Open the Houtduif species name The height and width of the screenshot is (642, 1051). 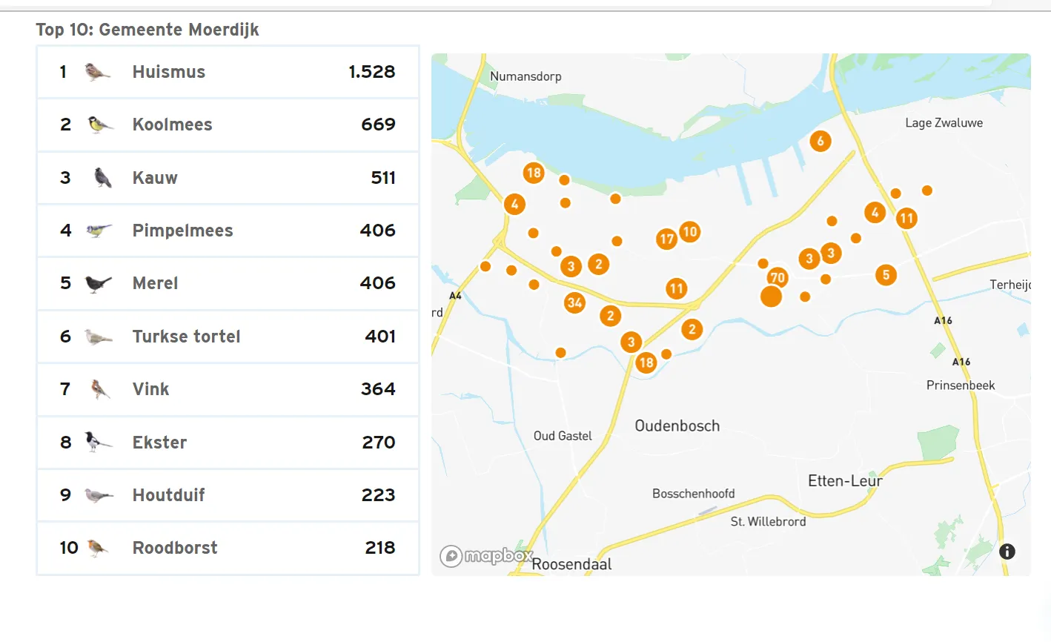tap(168, 495)
